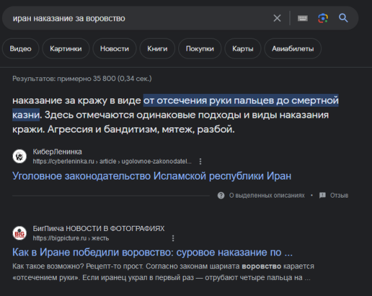Click the highlighted snippet text about отсечения руки
The width and height of the screenshot is (372, 296).
coord(241,100)
